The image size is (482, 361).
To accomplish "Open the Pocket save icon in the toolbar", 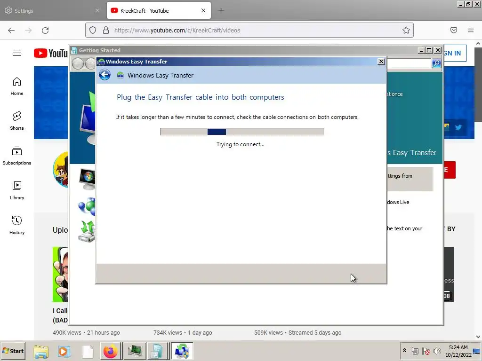I will click(x=453, y=30).
